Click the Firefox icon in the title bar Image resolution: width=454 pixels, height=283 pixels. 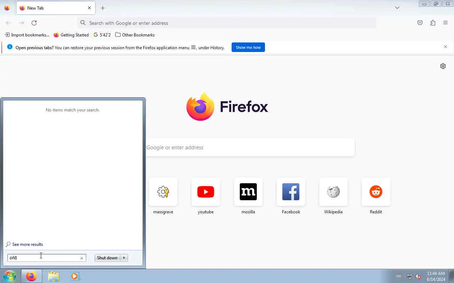[x=7, y=8]
